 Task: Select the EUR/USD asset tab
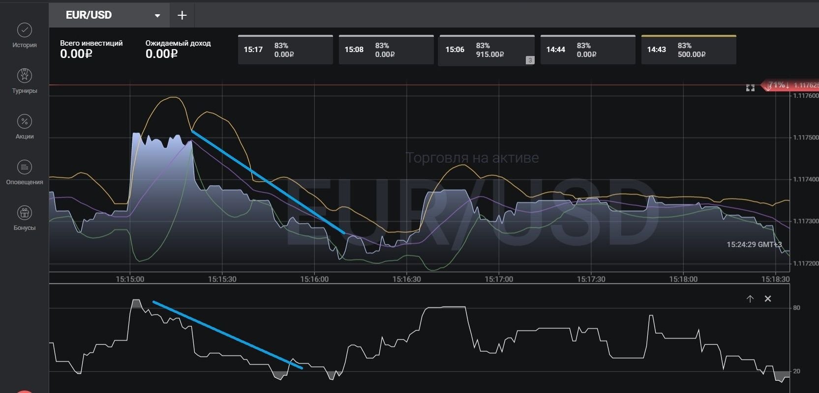pyautogui.click(x=109, y=15)
